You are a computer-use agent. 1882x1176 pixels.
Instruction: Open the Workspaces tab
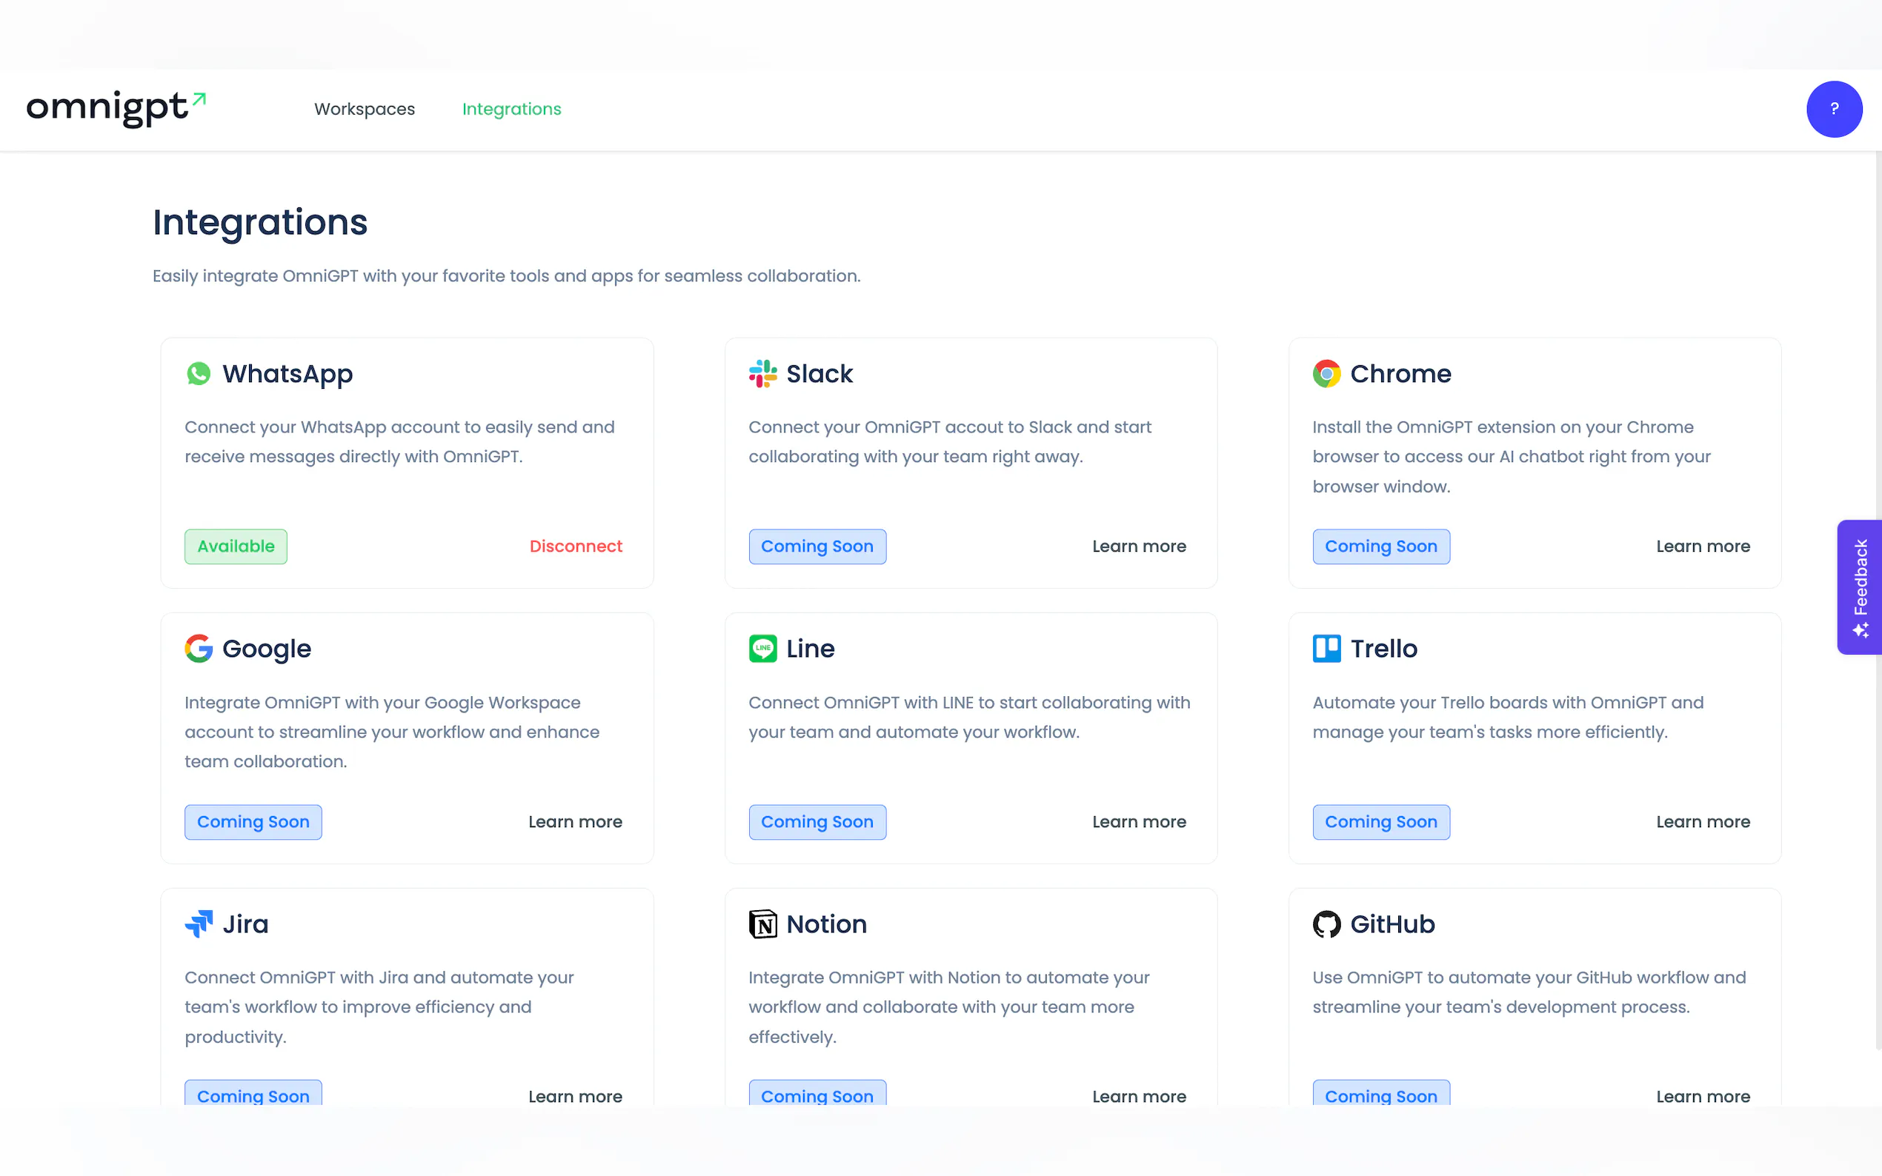[364, 109]
